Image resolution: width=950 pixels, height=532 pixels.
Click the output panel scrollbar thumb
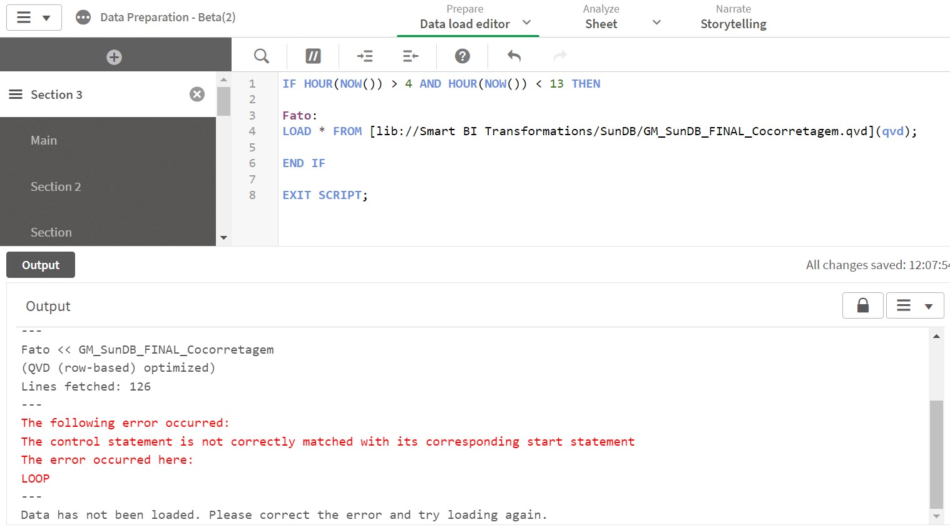[x=936, y=454]
